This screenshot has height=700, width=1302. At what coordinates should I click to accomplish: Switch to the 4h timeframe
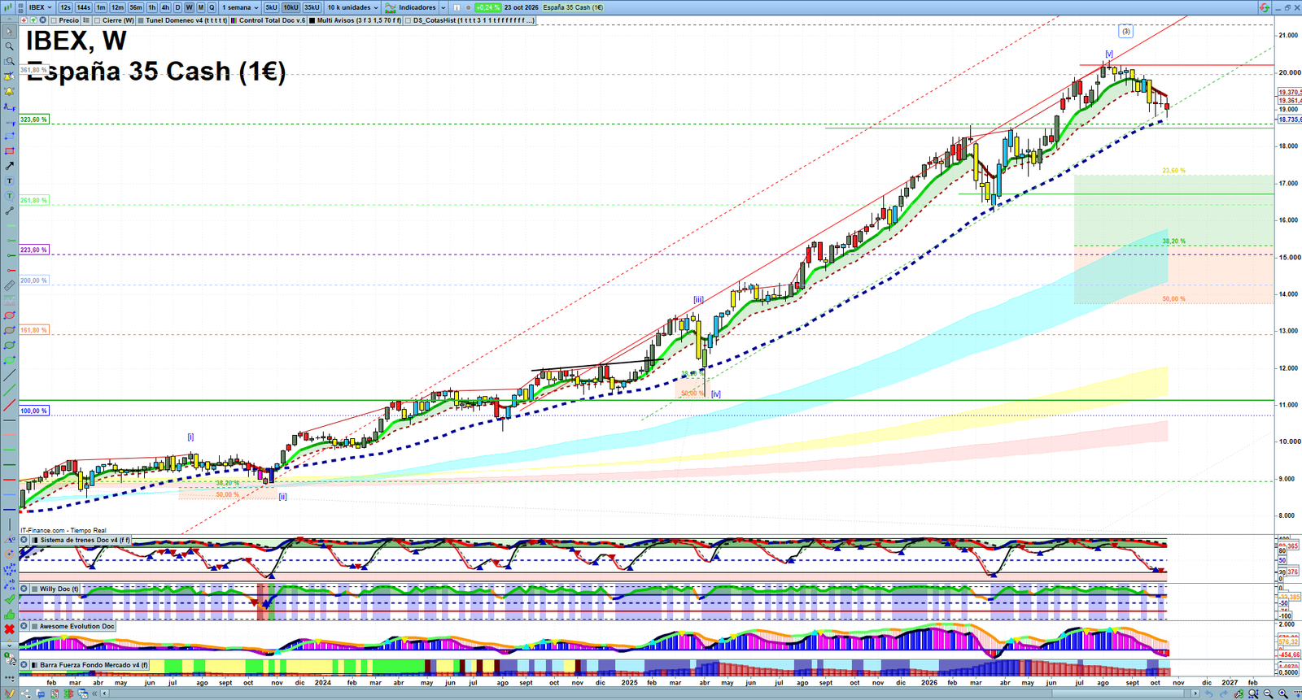165,7
